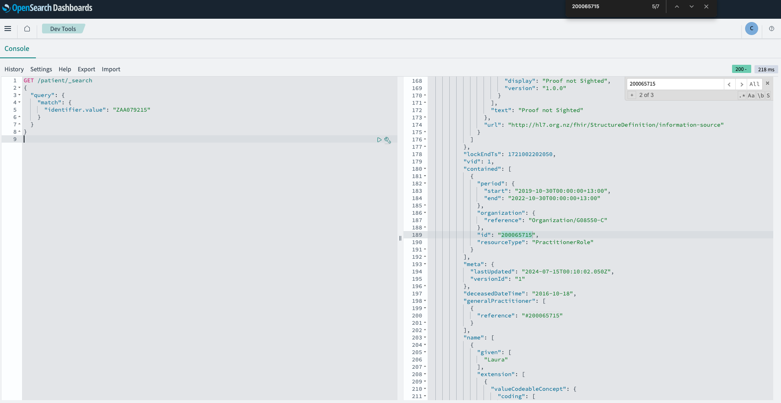781x403 pixels.
Task: Open the History menu
Action: [x=14, y=69]
